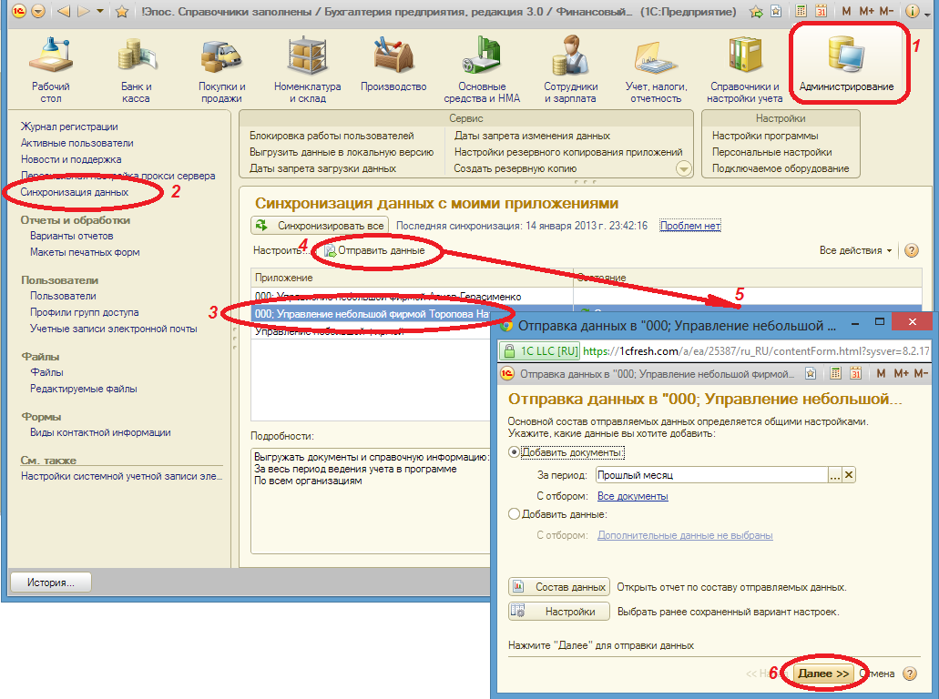Click Состав данных button
The height and width of the screenshot is (699, 939).
(x=559, y=587)
